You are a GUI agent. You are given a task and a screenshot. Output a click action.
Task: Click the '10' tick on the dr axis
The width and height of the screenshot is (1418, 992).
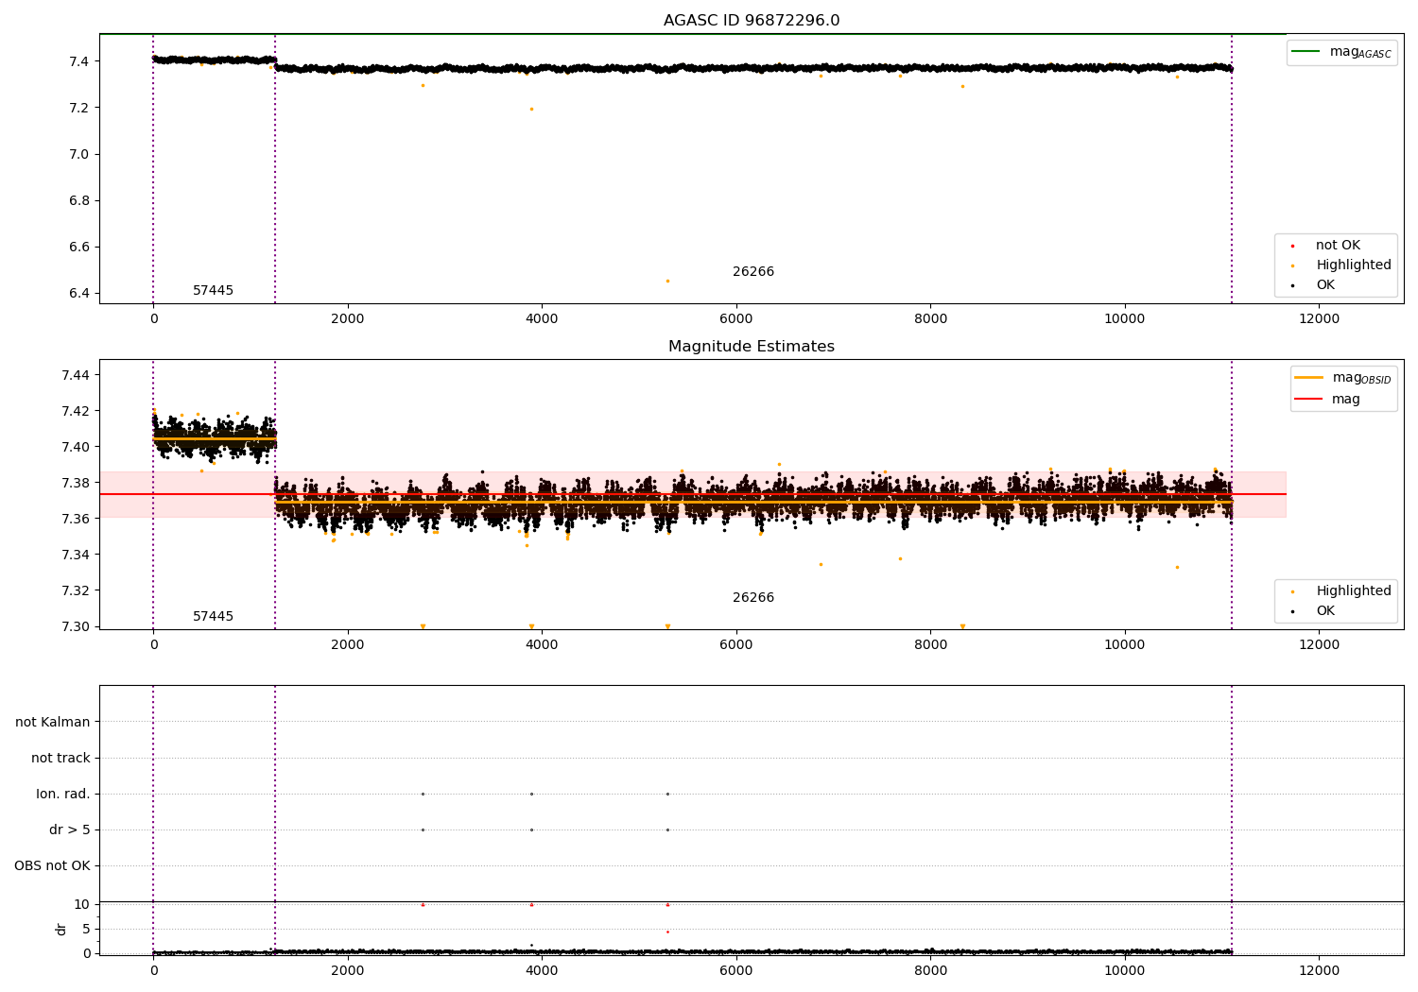point(82,904)
